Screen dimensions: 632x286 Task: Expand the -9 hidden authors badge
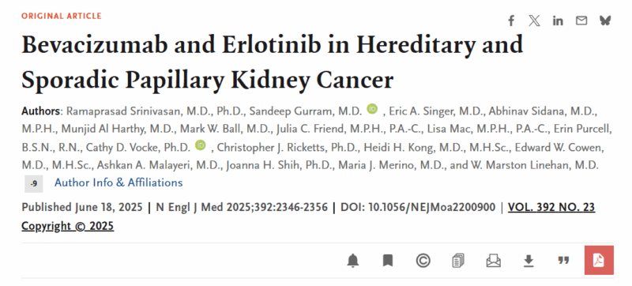(x=33, y=183)
